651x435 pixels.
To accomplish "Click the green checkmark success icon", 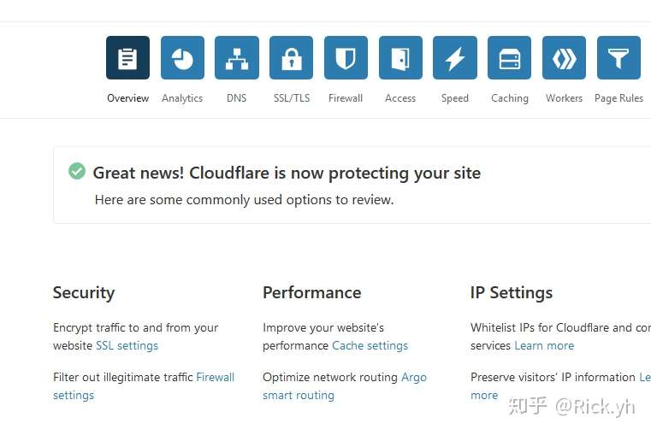I will coord(77,171).
